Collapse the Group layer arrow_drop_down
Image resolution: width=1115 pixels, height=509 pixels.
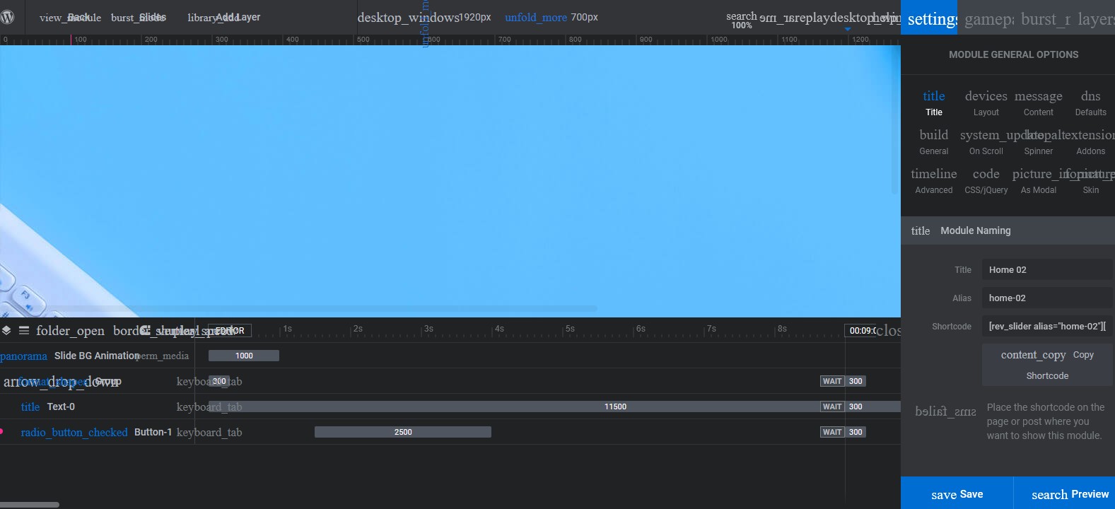(60, 382)
